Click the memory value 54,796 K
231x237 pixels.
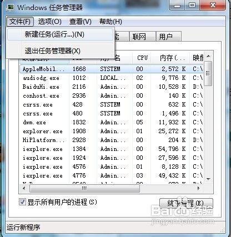point(172,149)
